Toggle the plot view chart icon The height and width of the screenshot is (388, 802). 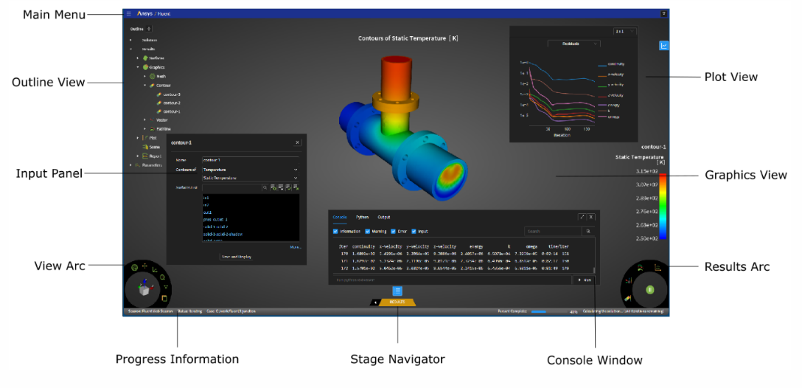pos(663,46)
